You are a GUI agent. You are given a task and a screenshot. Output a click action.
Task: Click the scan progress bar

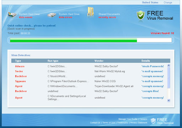click(x=91, y=40)
